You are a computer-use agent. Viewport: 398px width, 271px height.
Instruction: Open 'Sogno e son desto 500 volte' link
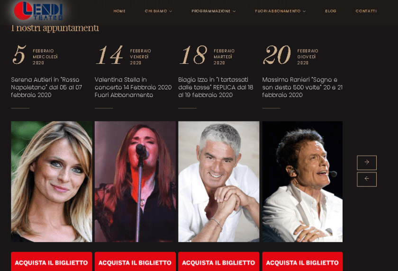click(x=302, y=87)
